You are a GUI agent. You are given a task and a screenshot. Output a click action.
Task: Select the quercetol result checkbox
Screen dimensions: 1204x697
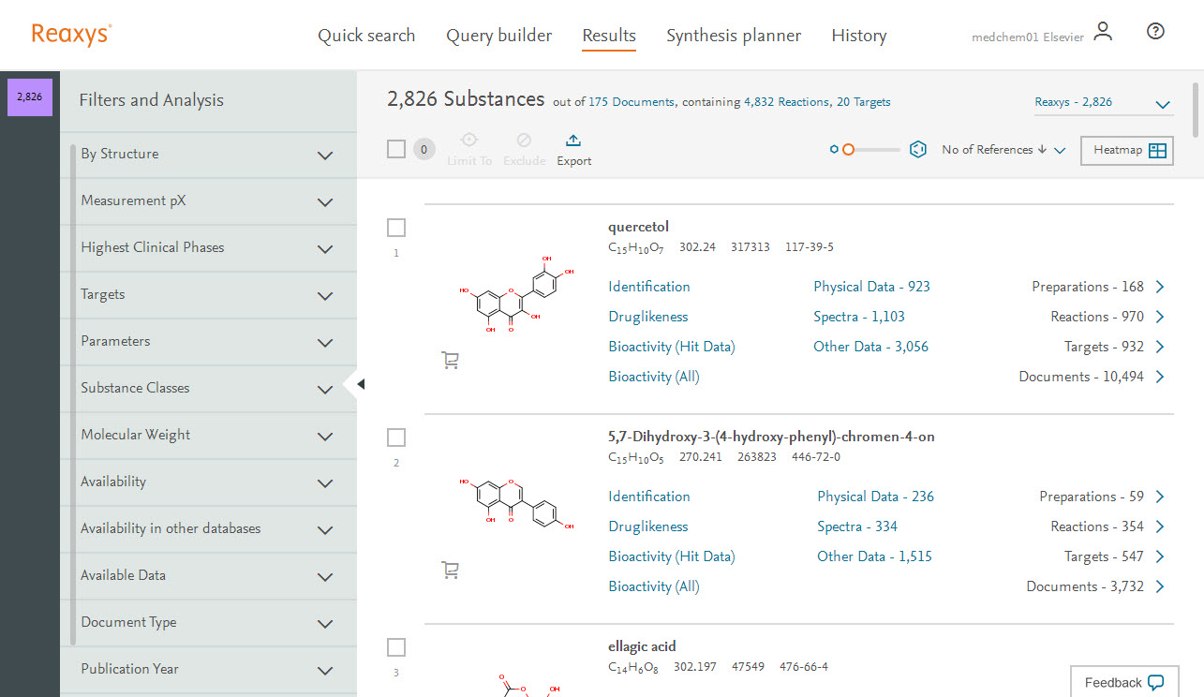pyautogui.click(x=396, y=228)
